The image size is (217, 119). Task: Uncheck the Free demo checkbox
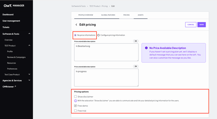point(75,106)
